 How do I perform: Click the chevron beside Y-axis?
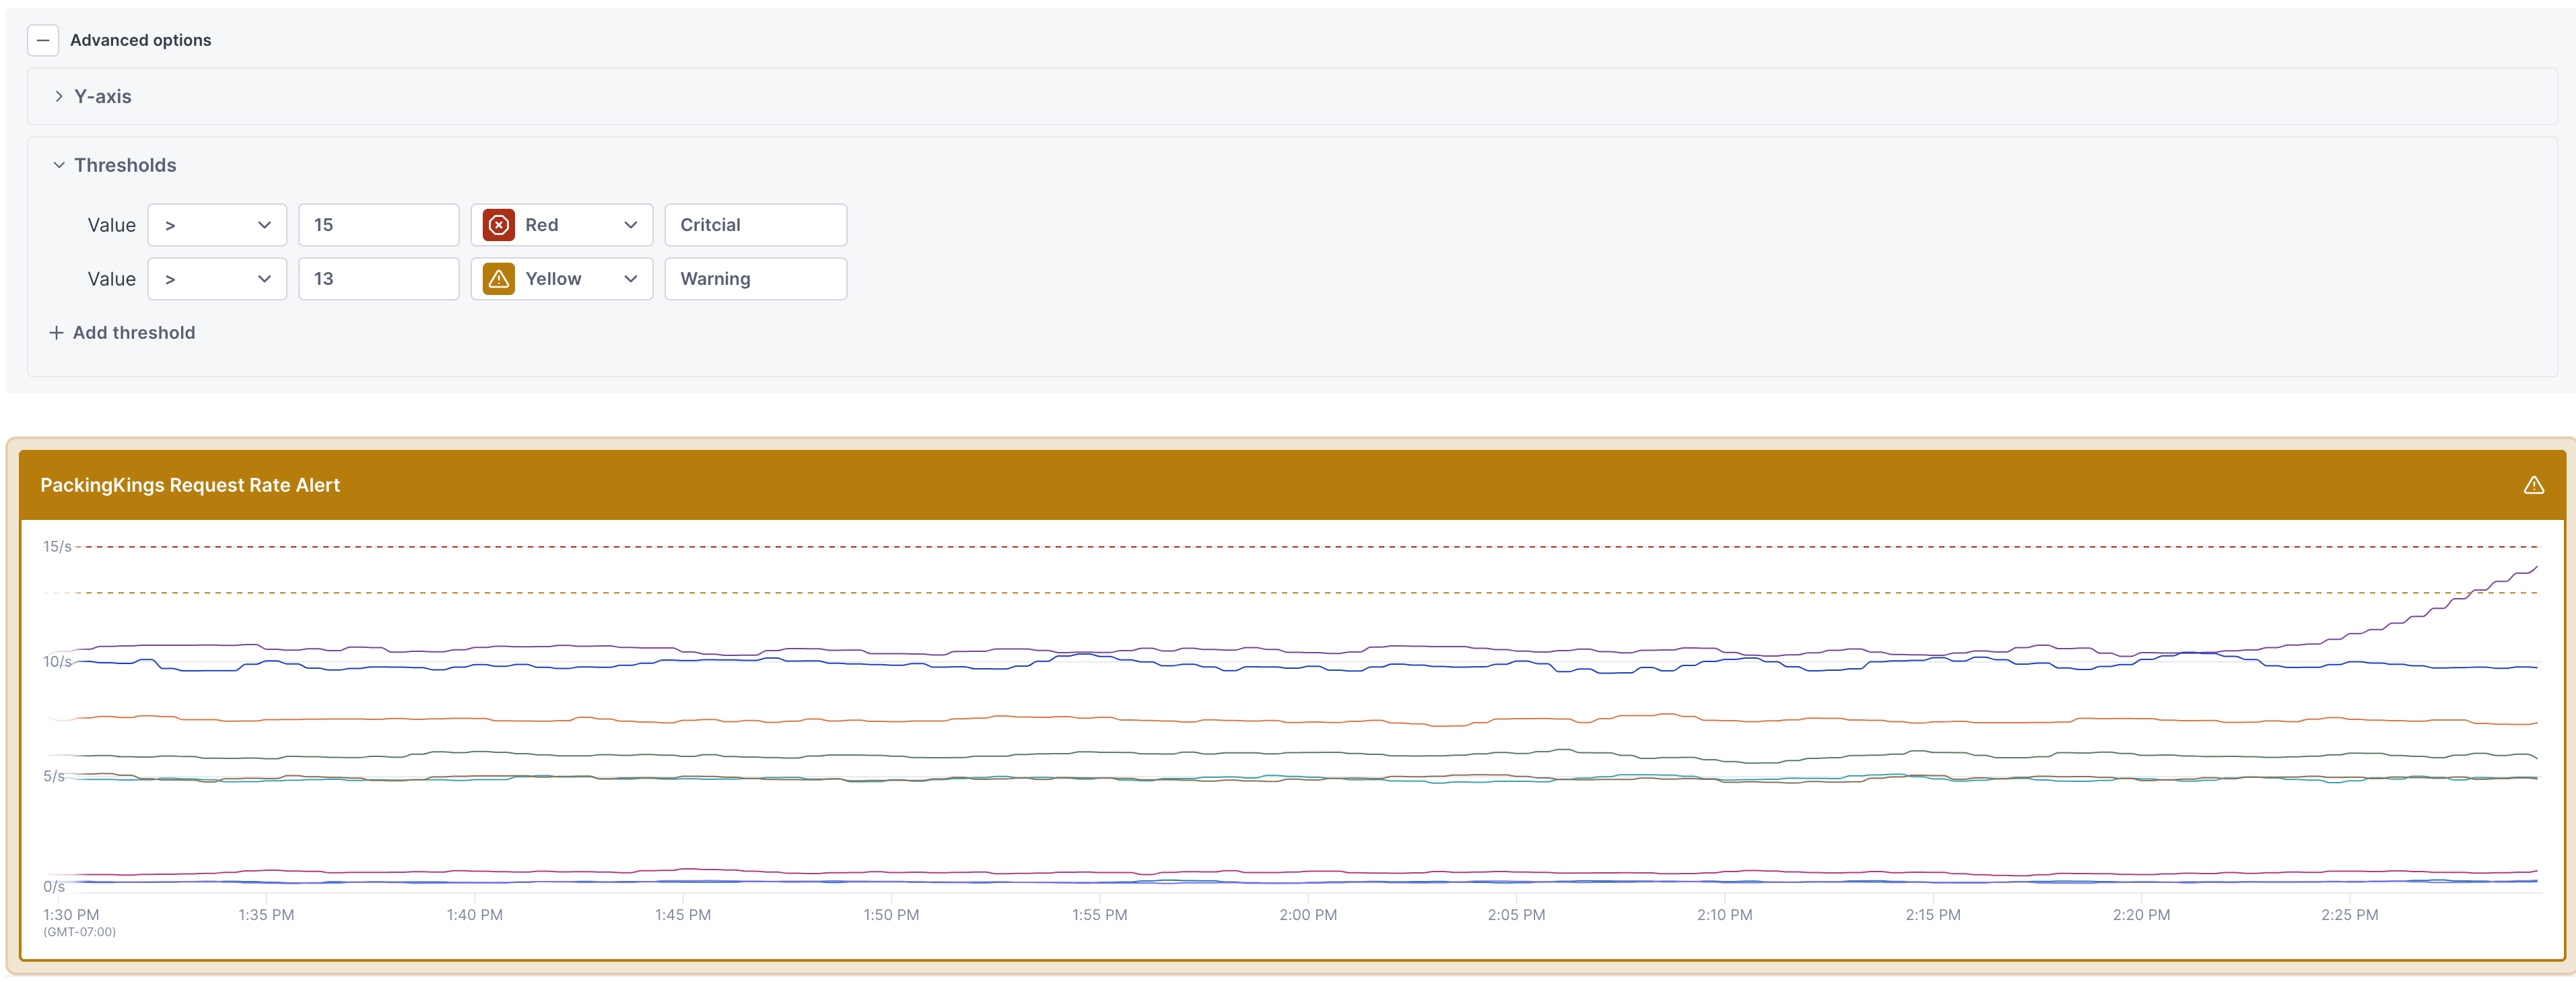pos(58,96)
